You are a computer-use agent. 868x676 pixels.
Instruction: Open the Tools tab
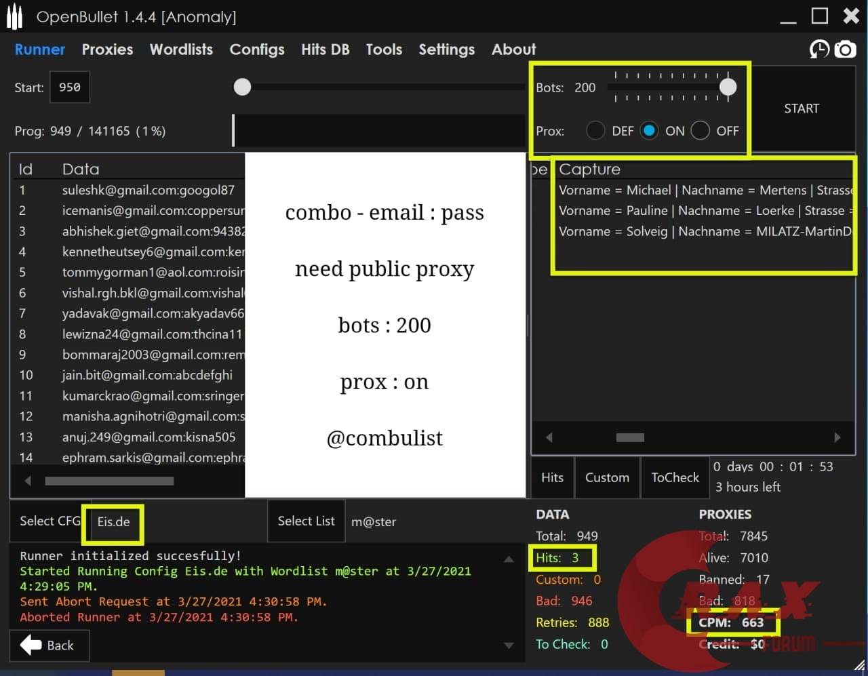(384, 49)
